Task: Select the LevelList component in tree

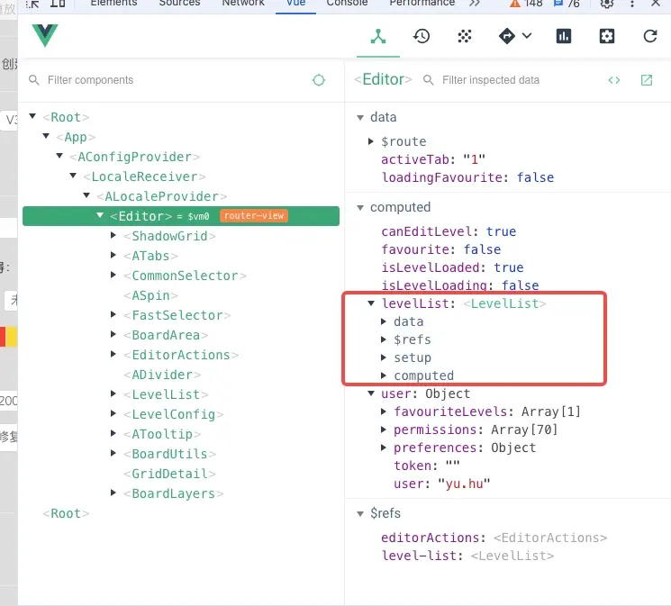Action: [x=166, y=394]
